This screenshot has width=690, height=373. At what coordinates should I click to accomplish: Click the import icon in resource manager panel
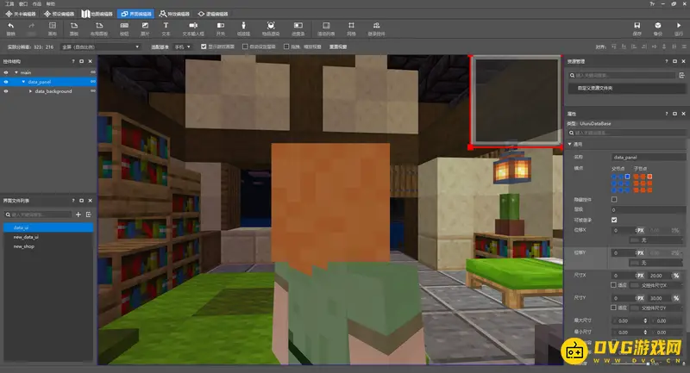pyautogui.click(x=682, y=76)
